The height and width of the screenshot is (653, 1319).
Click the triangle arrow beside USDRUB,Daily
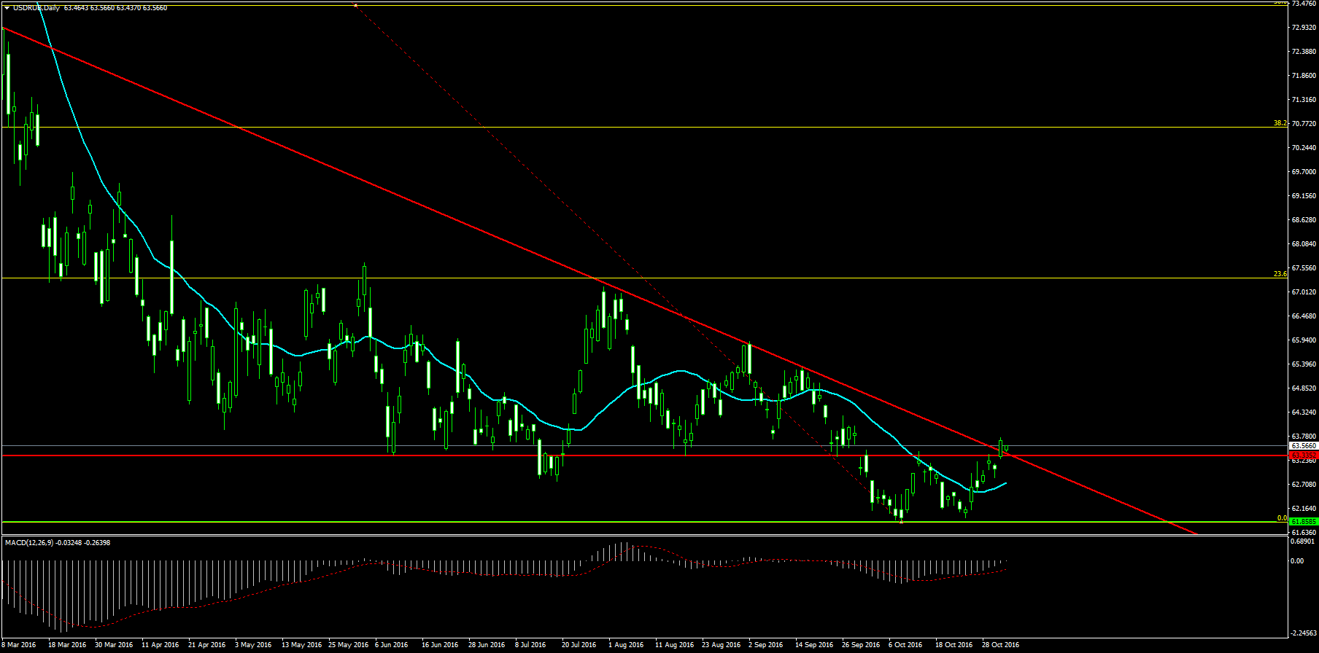(x=7, y=8)
